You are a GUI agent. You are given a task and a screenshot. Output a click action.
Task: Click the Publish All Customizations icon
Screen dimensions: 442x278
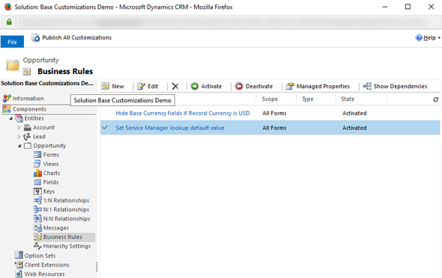coord(35,37)
